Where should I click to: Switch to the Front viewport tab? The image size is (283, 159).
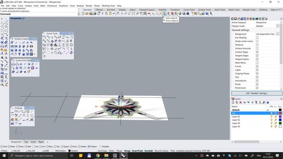point(33,142)
